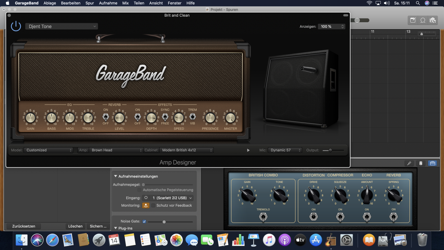Open the Notepad editor icon
Image resolution: width=444 pixels, height=250 pixels.
coord(413,20)
